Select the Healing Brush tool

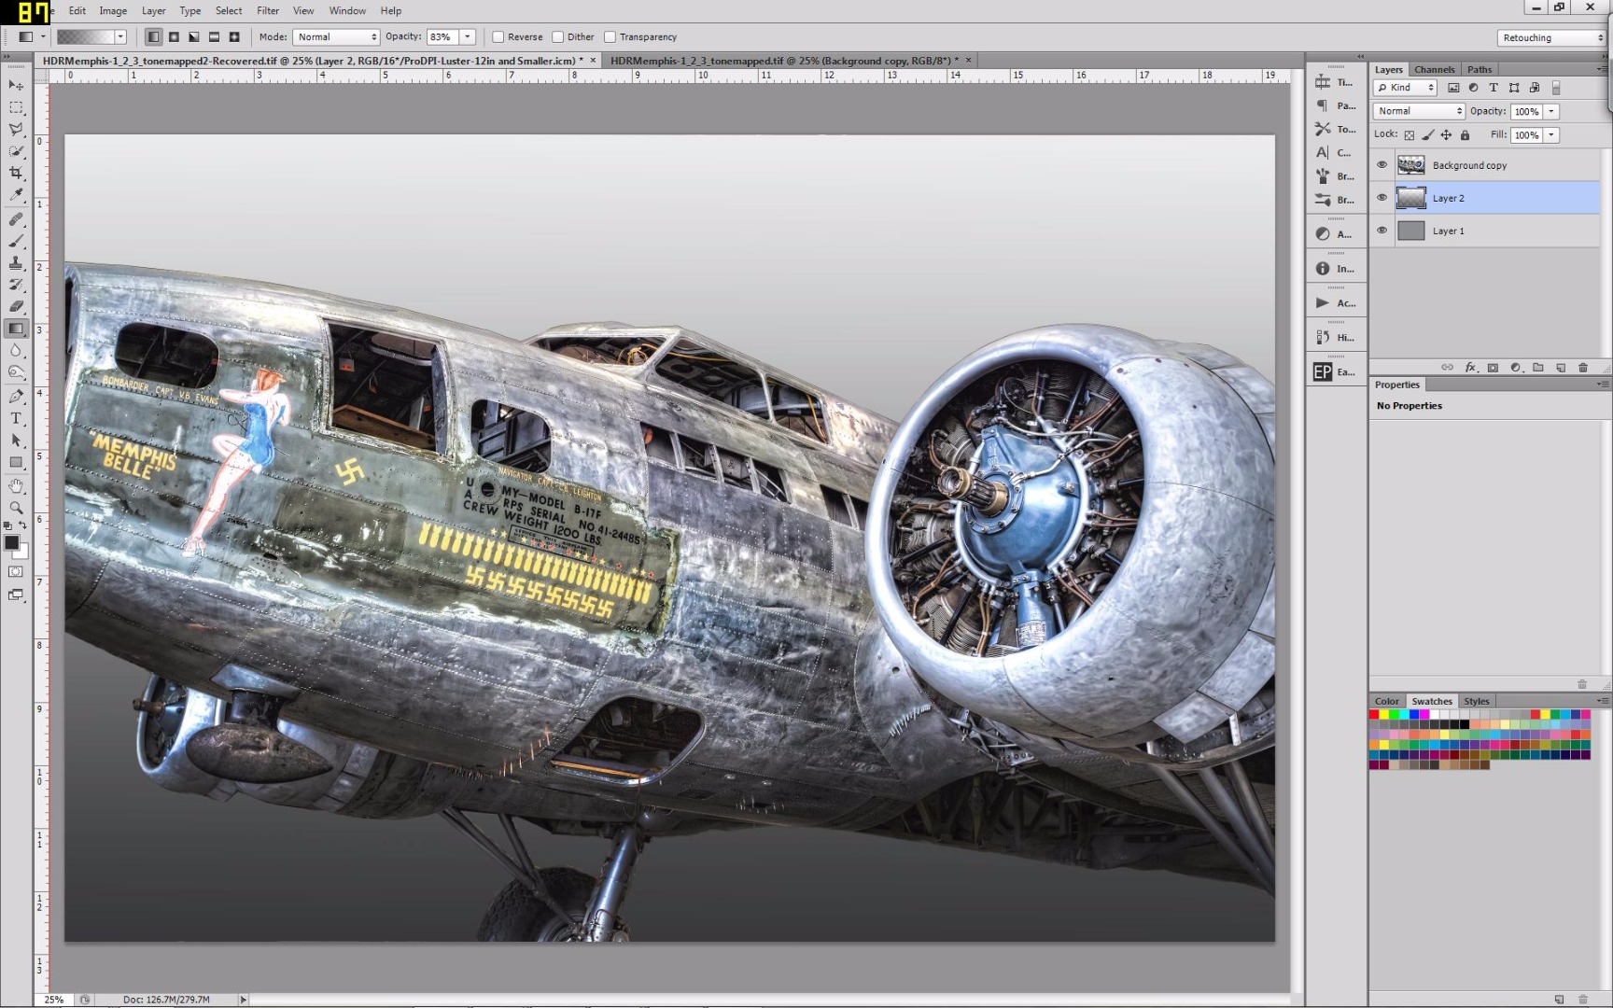16,219
